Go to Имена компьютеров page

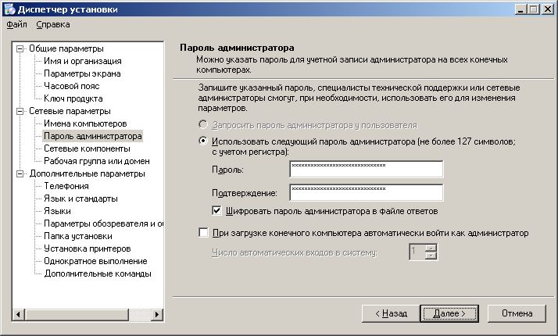[x=84, y=123]
